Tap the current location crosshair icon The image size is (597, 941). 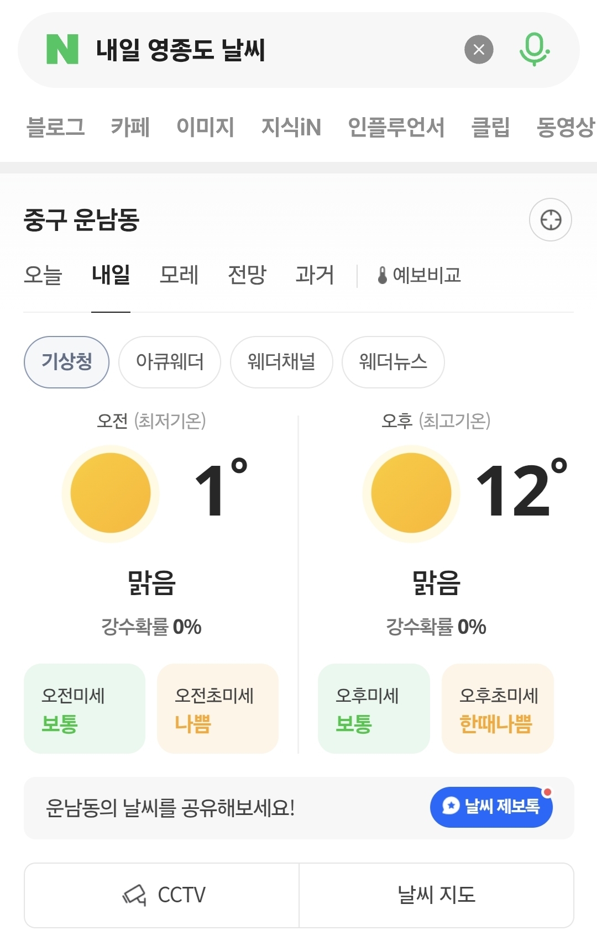pos(551,219)
